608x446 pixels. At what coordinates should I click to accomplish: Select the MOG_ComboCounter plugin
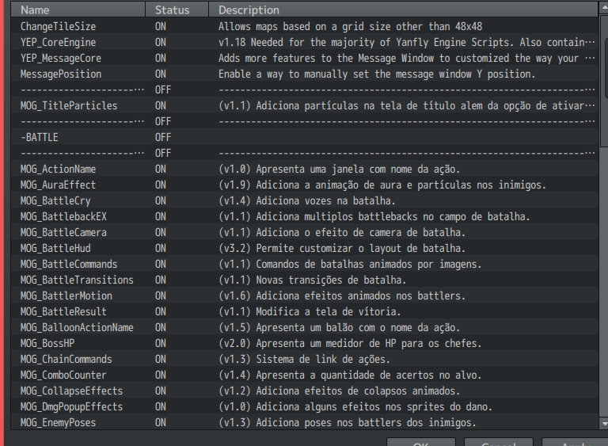coord(304,375)
